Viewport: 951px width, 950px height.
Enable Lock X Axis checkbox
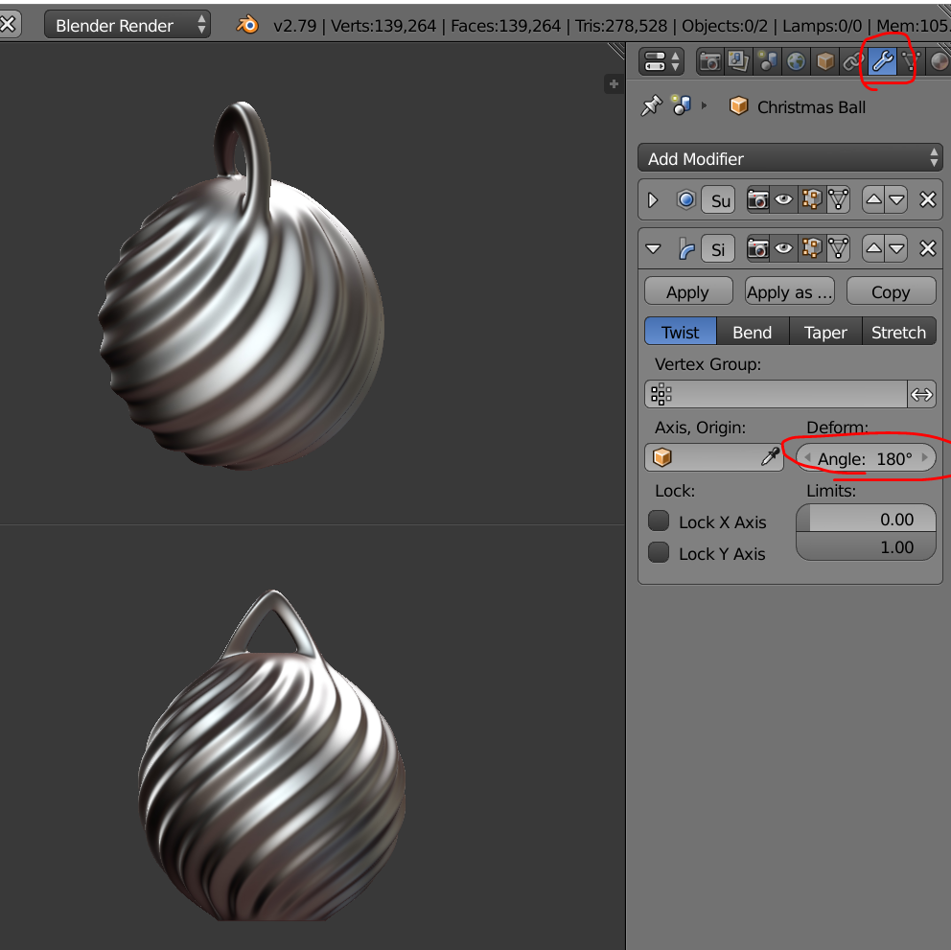(659, 521)
